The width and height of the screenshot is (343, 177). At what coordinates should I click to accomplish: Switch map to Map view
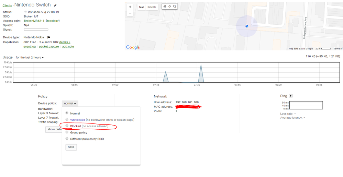pyautogui.click(x=142, y=7)
